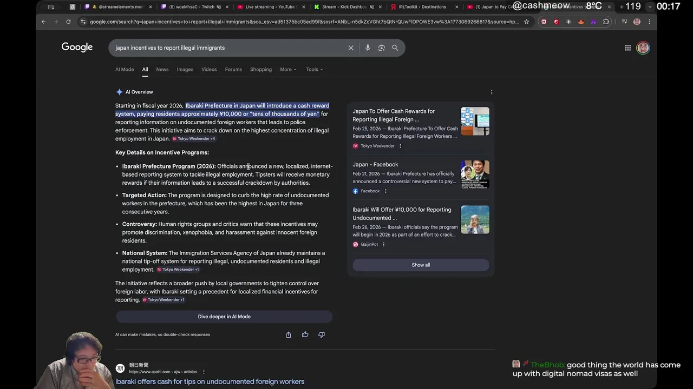Click the browser address bar URL
This screenshot has height=389, width=693.
point(304,22)
